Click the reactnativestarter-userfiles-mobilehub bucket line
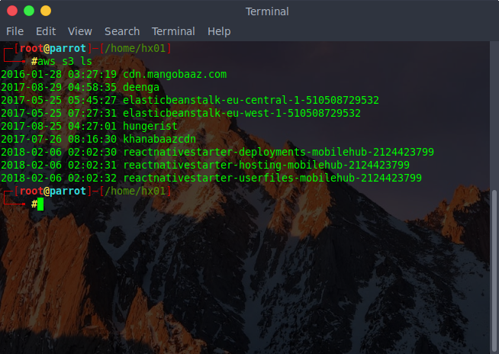Screen dimensions: 499x354 click(211, 178)
